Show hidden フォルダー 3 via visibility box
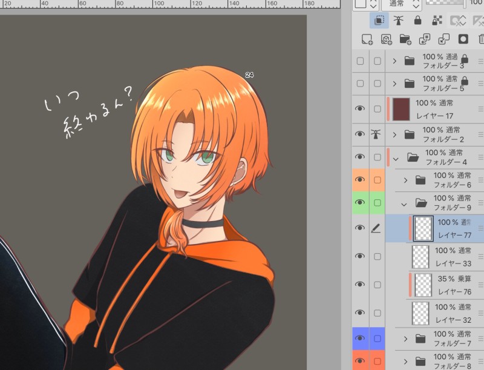The width and height of the screenshot is (484, 370). tap(360, 61)
